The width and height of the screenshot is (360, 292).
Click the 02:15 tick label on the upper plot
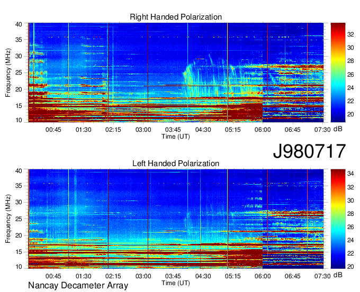pos(113,130)
